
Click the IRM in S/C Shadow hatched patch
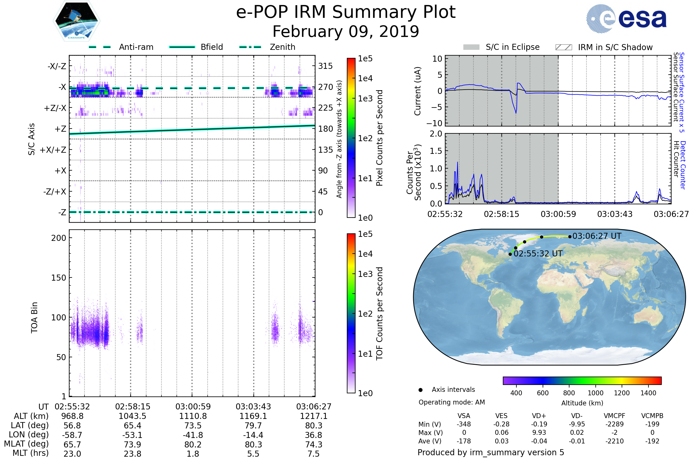pyautogui.click(x=563, y=47)
